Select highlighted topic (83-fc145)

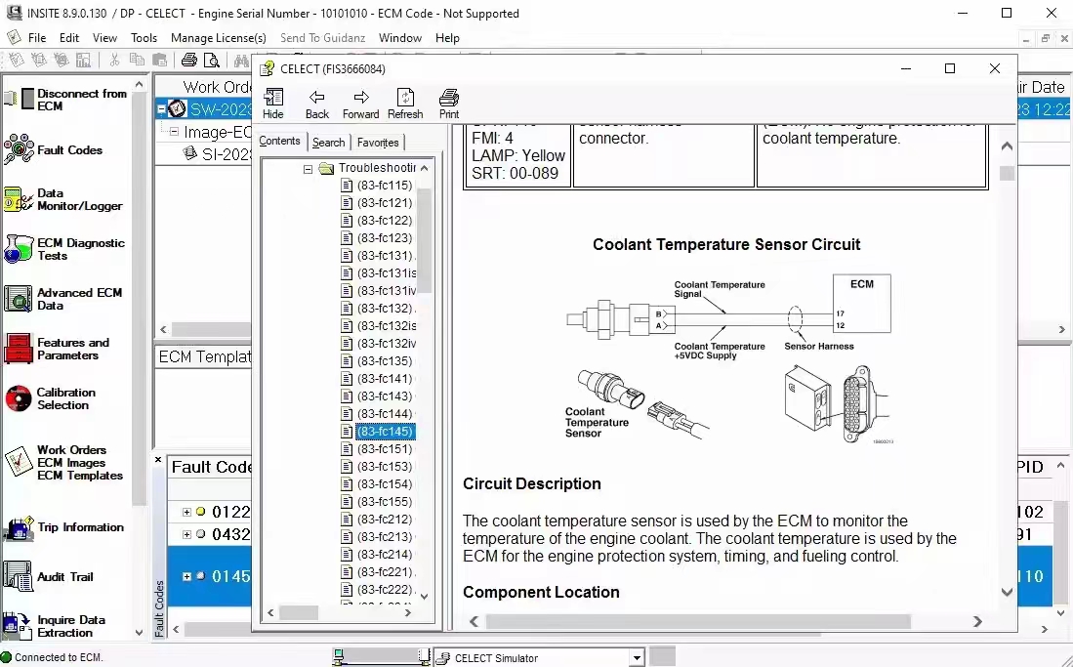[x=386, y=432]
